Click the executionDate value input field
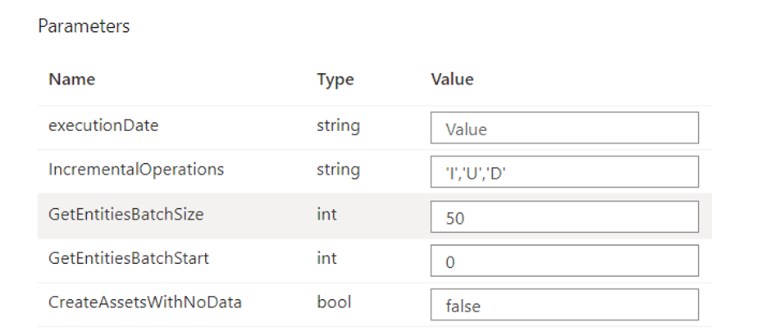This screenshot has width=757, height=336. coord(564,128)
